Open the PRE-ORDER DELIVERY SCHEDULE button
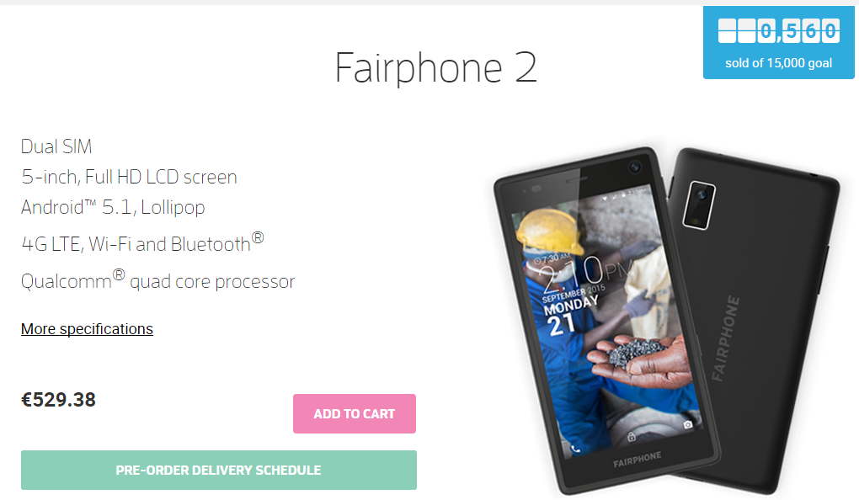The height and width of the screenshot is (500, 859). 219,470
